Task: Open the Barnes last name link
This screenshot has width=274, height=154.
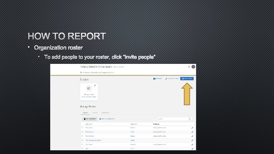Action: click(133, 136)
